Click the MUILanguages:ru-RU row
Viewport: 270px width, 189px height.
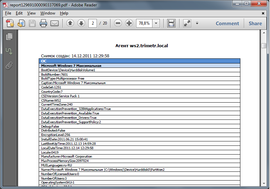[x=139, y=165]
